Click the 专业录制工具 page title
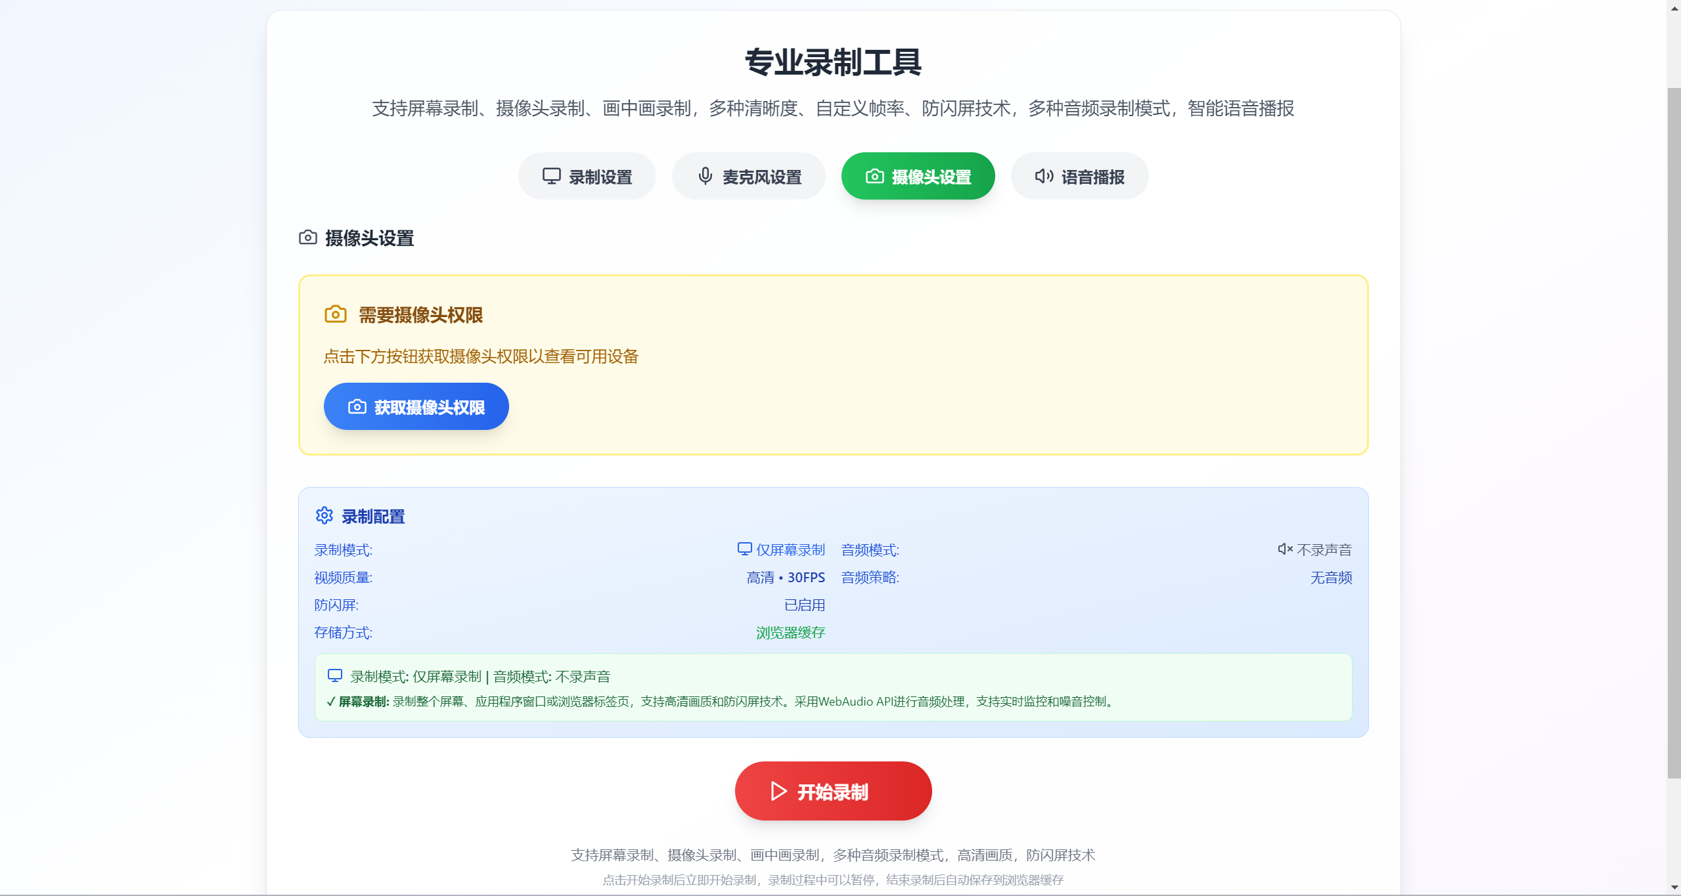The height and width of the screenshot is (896, 1681). pyautogui.click(x=833, y=62)
